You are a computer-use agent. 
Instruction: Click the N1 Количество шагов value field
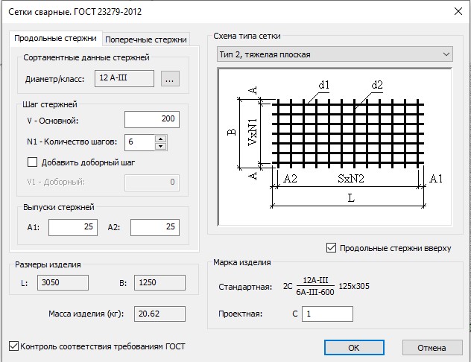[x=139, y=142]
